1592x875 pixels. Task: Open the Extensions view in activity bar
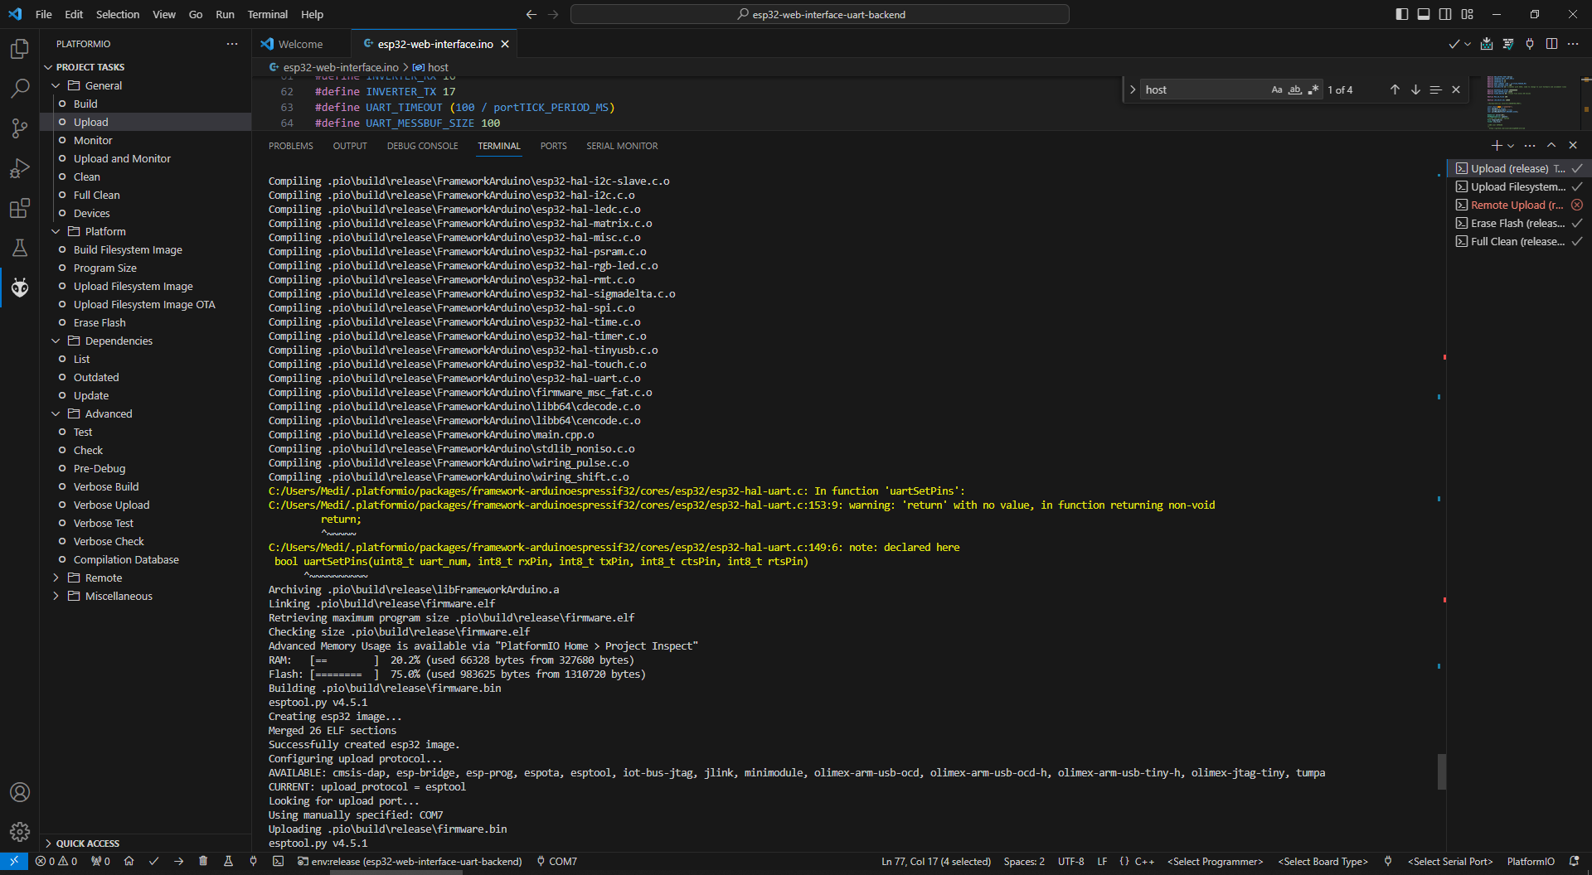20,208
